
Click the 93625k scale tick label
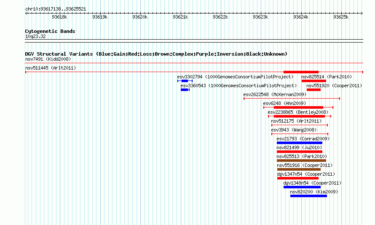[x=341, y=17]
